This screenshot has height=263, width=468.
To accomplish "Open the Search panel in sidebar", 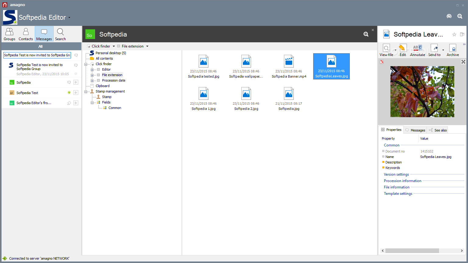I will (x=60, y=34).
